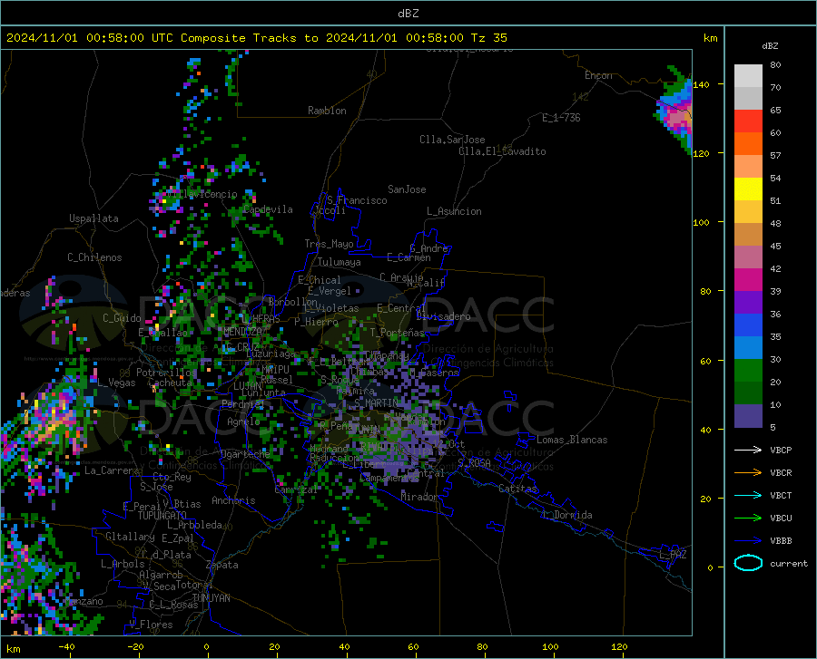Click the 'Ramblon' map label
817x659 pixels.
pos(327,111)
